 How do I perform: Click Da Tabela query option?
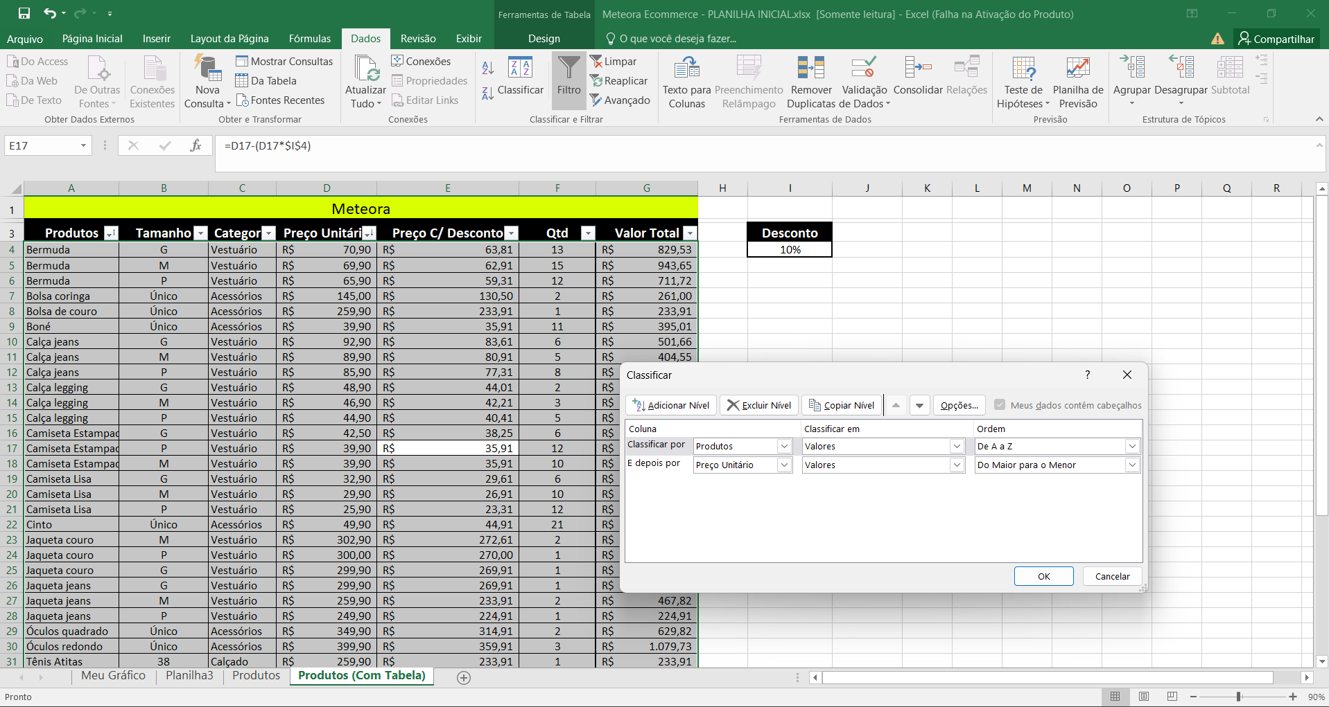(x=266, y=80)
